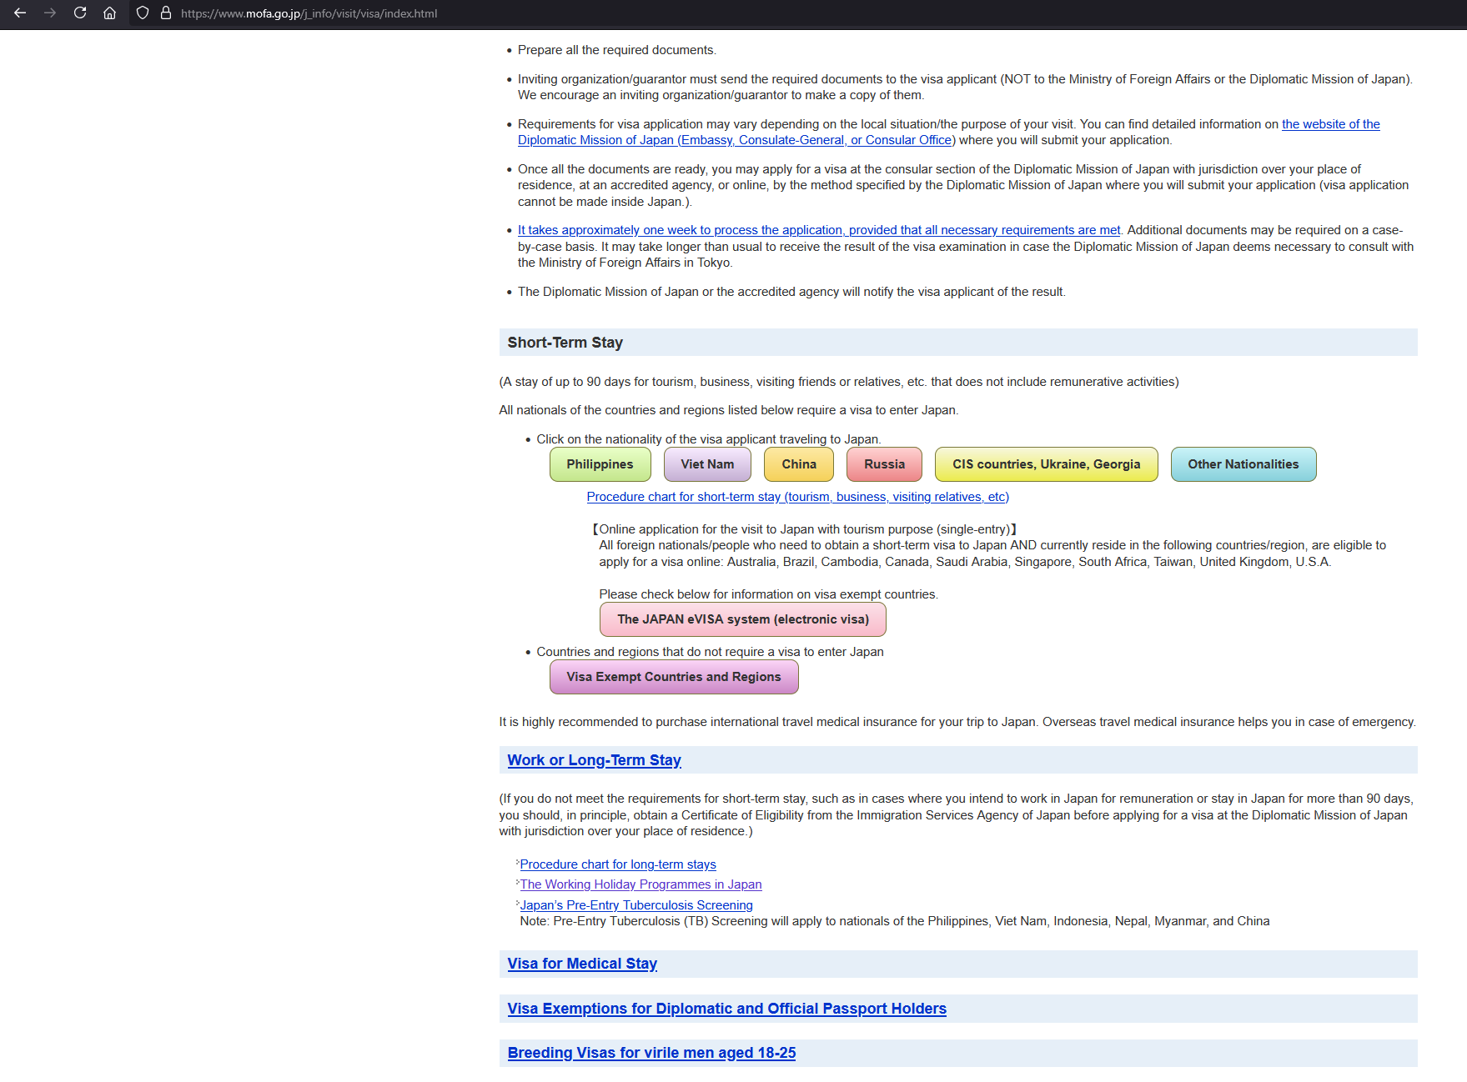Open Visa Exempt Countries and Regions
Screen dimensions: 1467x1082
[x=674, y=677]
